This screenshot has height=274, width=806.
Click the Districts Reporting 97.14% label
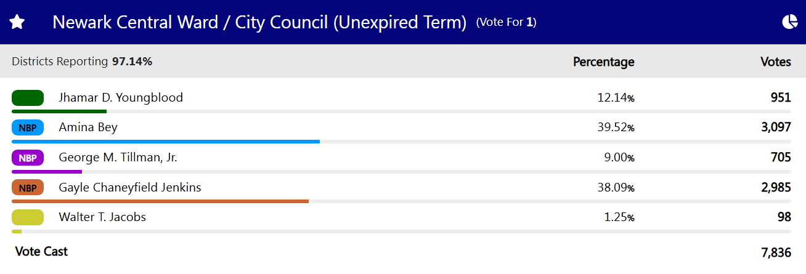click(x=82, y=62)
